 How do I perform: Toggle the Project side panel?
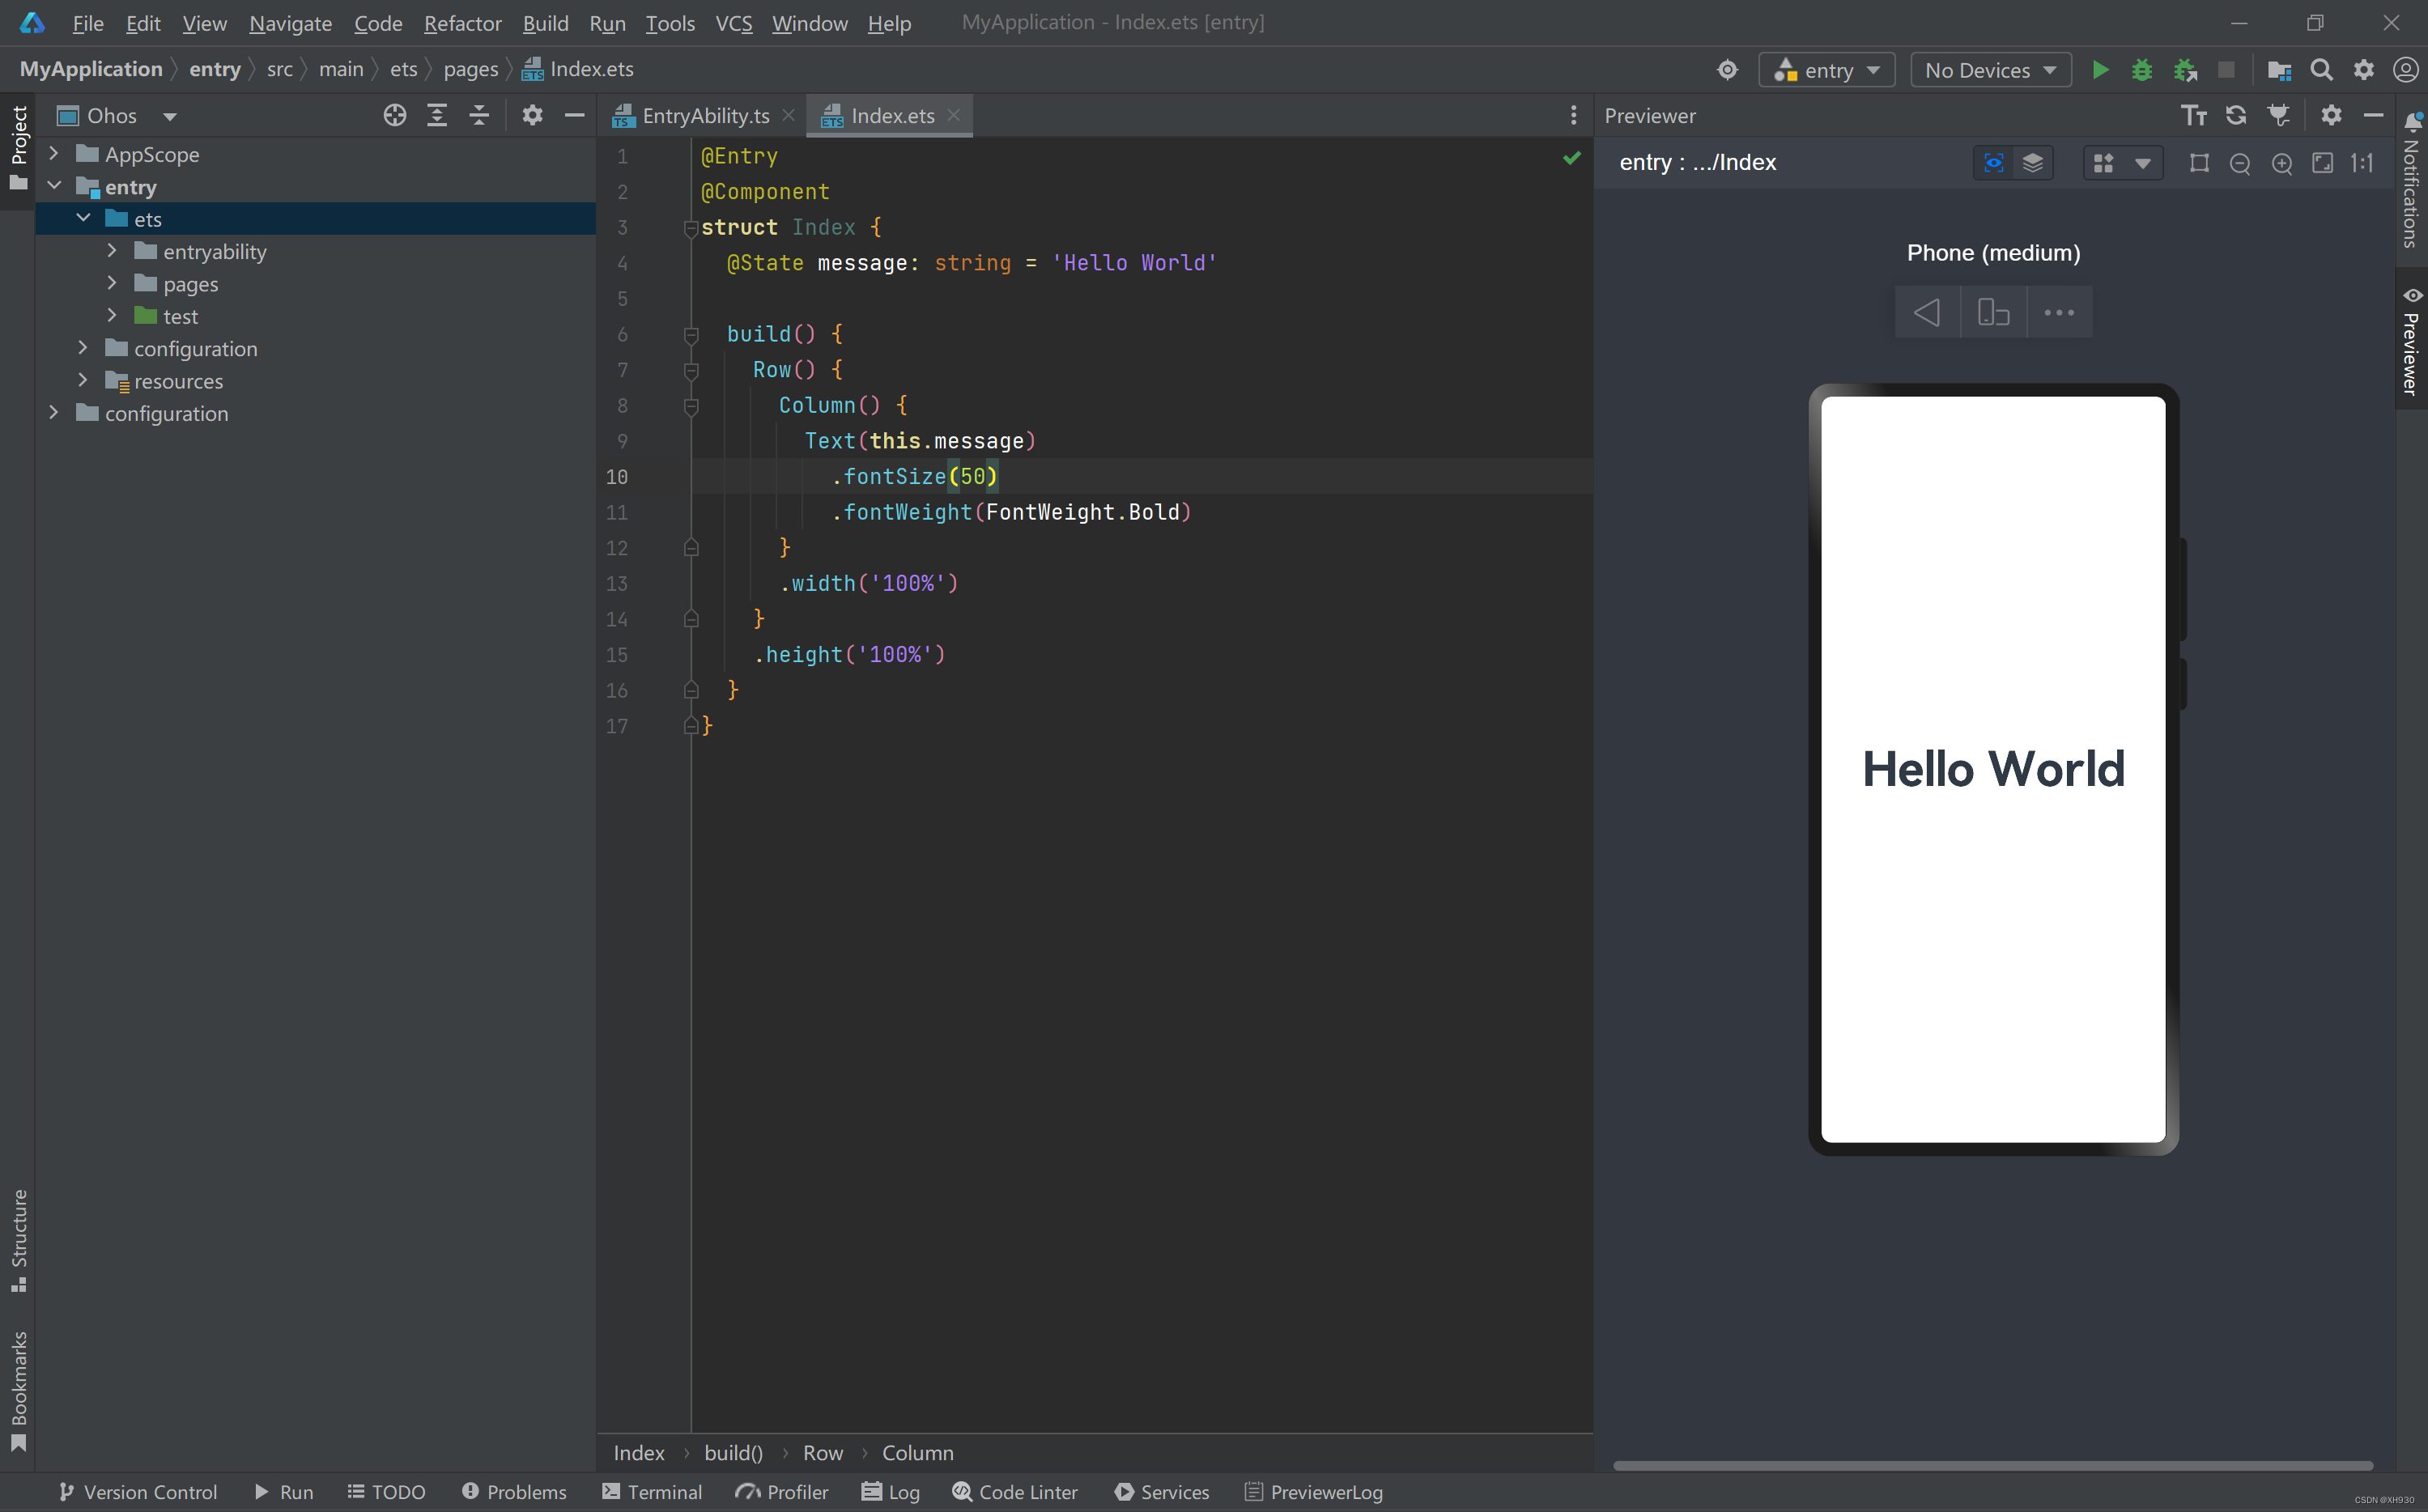(18, 148)
